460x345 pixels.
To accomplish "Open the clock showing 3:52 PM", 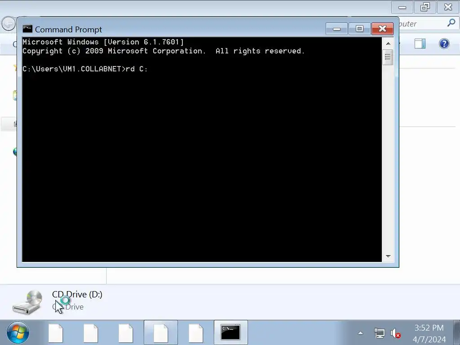I will point(429,333).
